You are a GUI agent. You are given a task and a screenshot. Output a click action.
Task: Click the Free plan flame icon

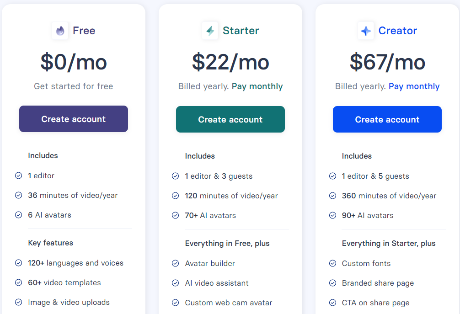click(60, 31)
